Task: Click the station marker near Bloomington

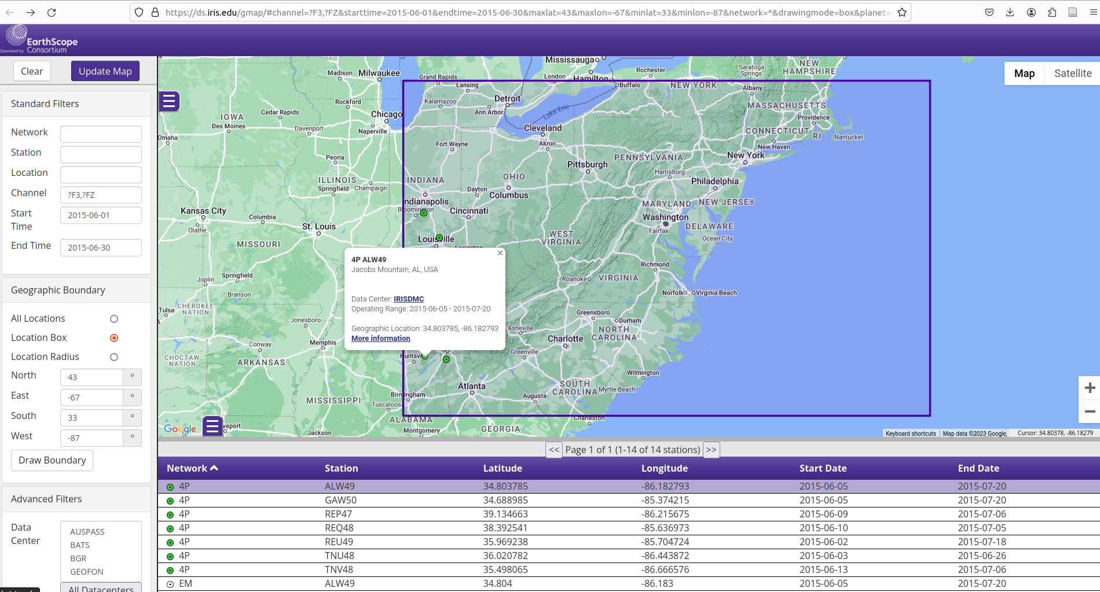Action: coord(424,213)
